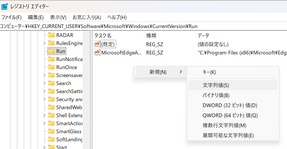This screenshot has width=287, height=149.
Task: Click the tree pane vertical scrollbar
Action: point(86,90)
